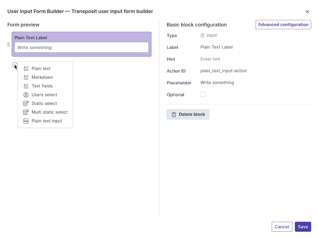Click the drag handle beside the Plain Text Label block
Image resolution: width=318 pixels, height=238 pixels.
(9, 44)
